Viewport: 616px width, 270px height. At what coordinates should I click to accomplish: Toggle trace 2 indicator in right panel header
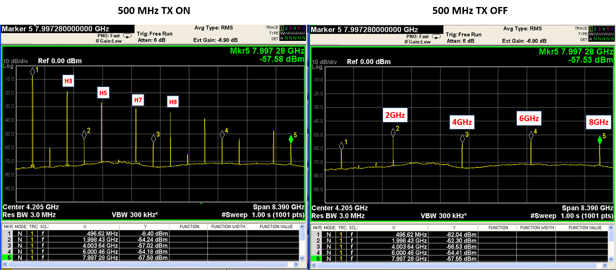click(595, 28)
